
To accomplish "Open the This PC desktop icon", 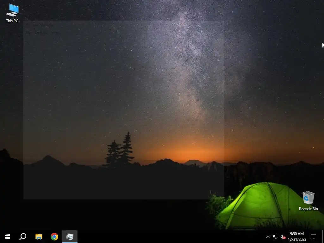I will click(12, 13).
